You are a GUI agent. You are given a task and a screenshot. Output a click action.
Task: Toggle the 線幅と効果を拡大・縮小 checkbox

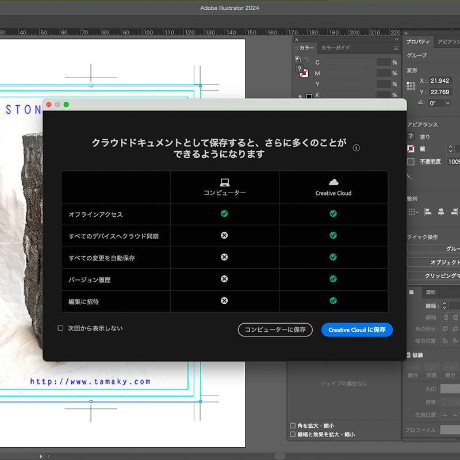click(x=293, y=435)
